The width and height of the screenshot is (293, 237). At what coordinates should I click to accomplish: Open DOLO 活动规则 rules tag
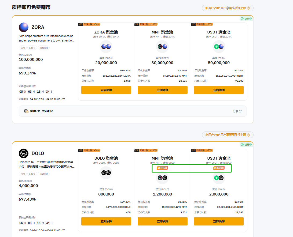click(44, 174)
